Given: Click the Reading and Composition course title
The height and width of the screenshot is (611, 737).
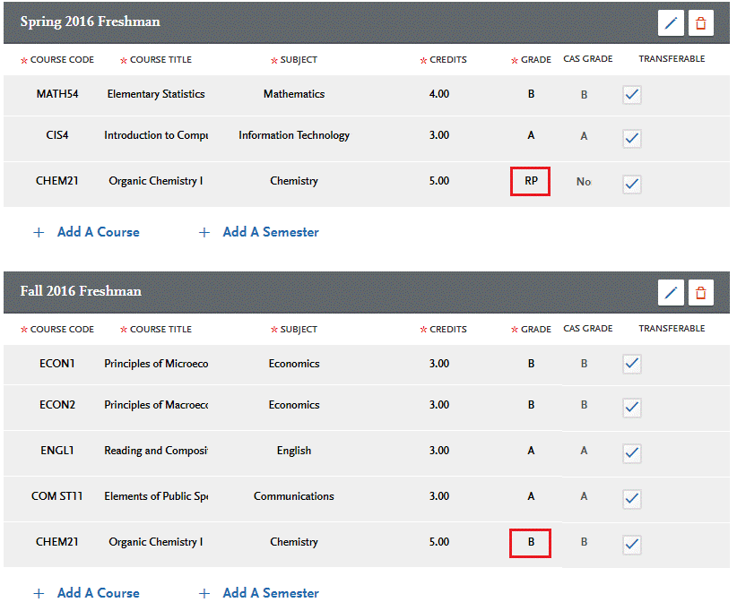Looking at the screenshot, I should (x=156, y=451).
